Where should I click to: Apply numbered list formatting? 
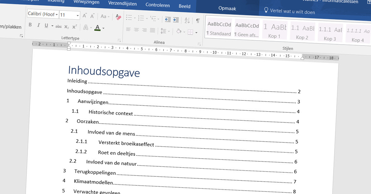(141, 18)
